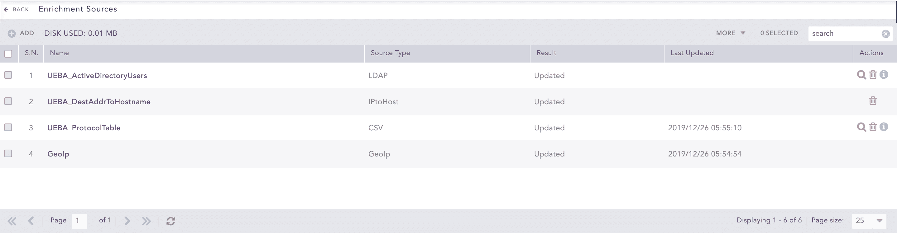Open info details for UEBA_ActiveDirectoryUsers
Image resolution: width=897 pixels, height=233 pixels.
(x=885, y=75)
